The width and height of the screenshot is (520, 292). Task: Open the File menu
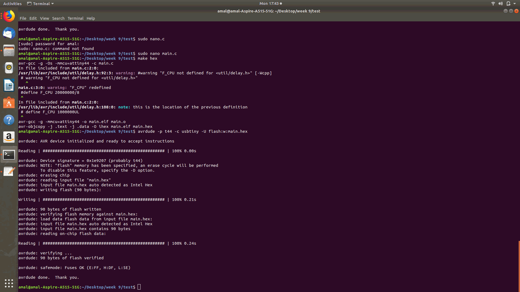(23, 18)
